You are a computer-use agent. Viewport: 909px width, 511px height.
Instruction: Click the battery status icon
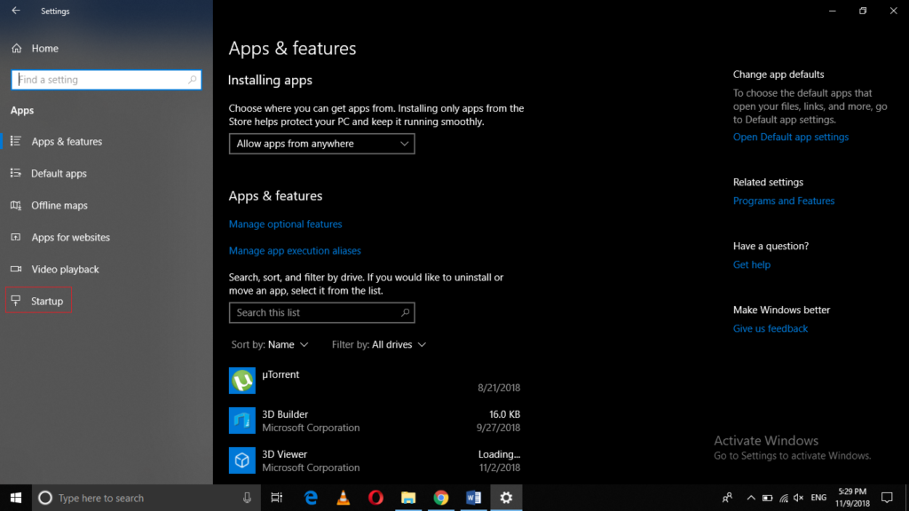point(767,498)
